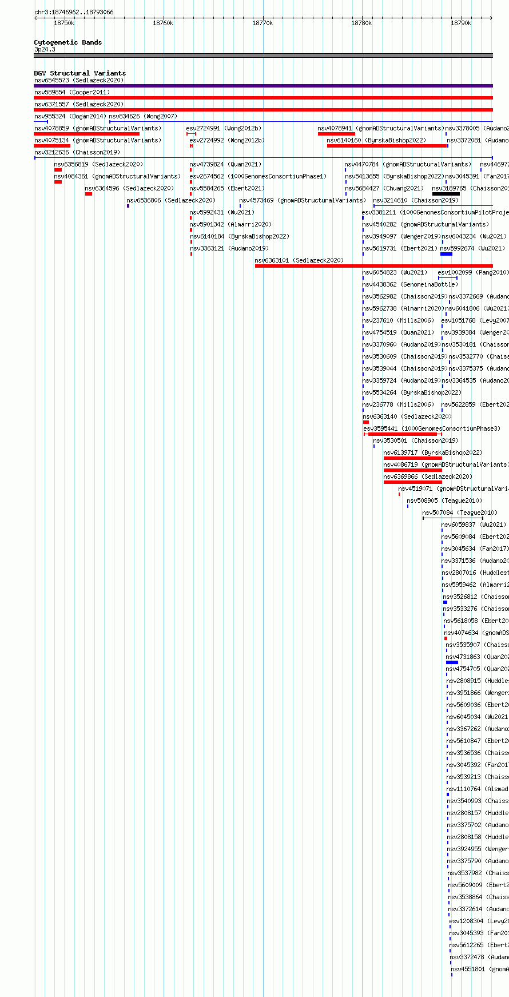Select nsv508905 (Teague2010) label
The width and height of the screenshot is (509, 997).
click(445, 501)
